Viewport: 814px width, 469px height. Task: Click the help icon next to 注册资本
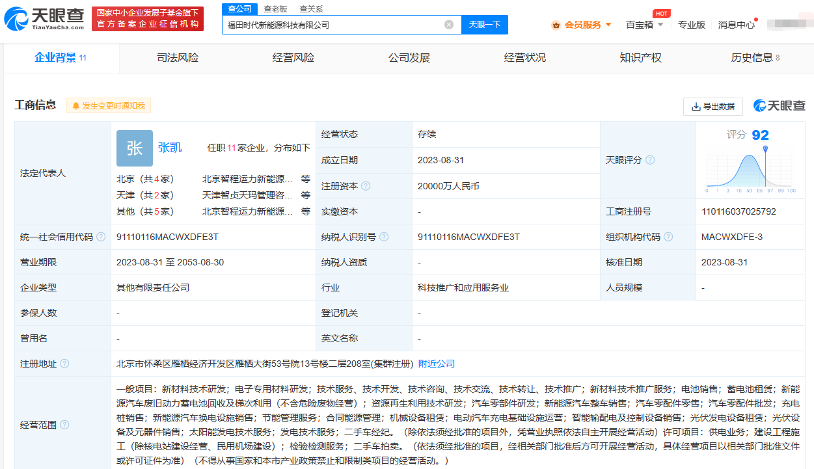pos(366,186)
